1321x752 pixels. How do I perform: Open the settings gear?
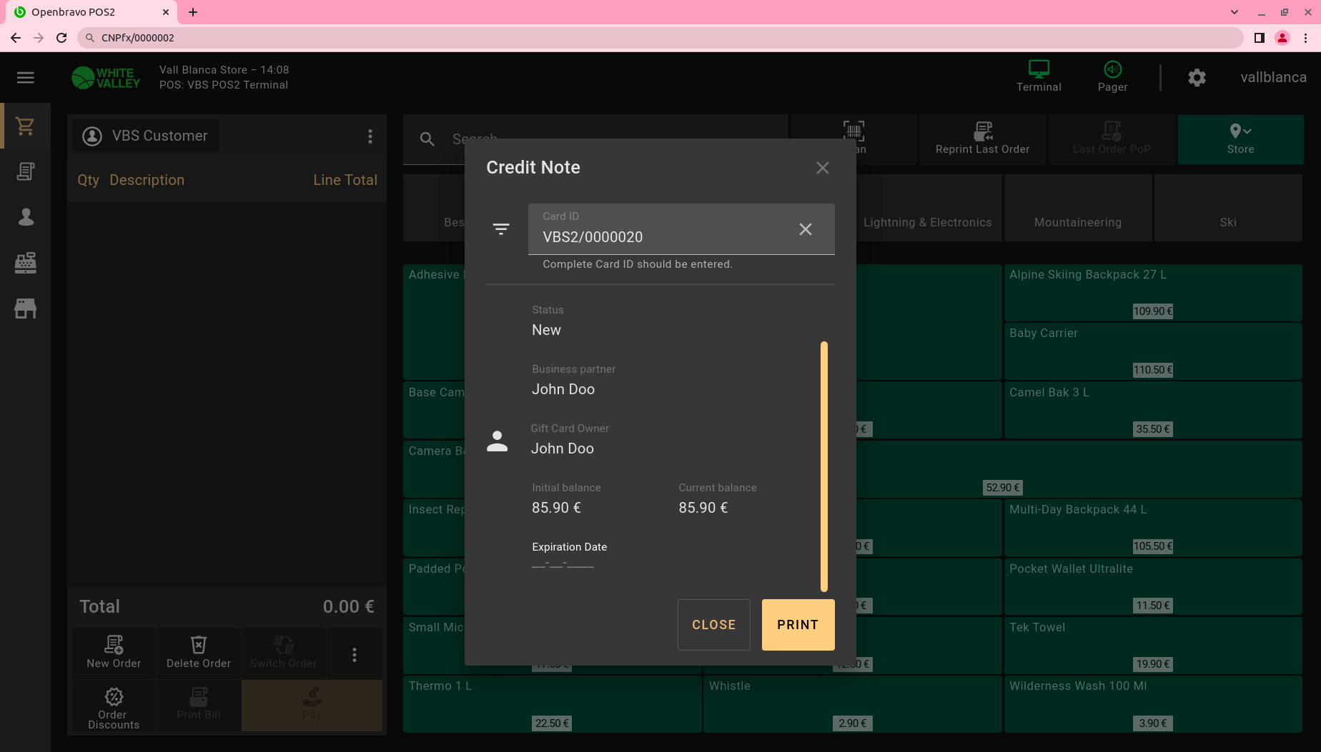coord(1197,78)
